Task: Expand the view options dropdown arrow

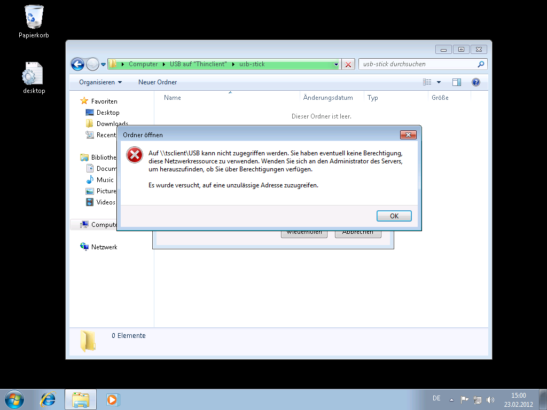Action: (439, 82)
